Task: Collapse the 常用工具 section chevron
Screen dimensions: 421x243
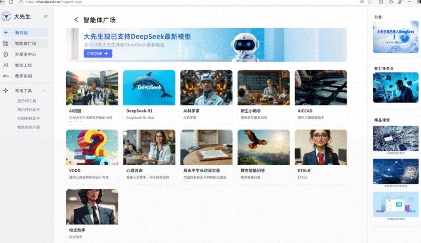Action: 44,91
